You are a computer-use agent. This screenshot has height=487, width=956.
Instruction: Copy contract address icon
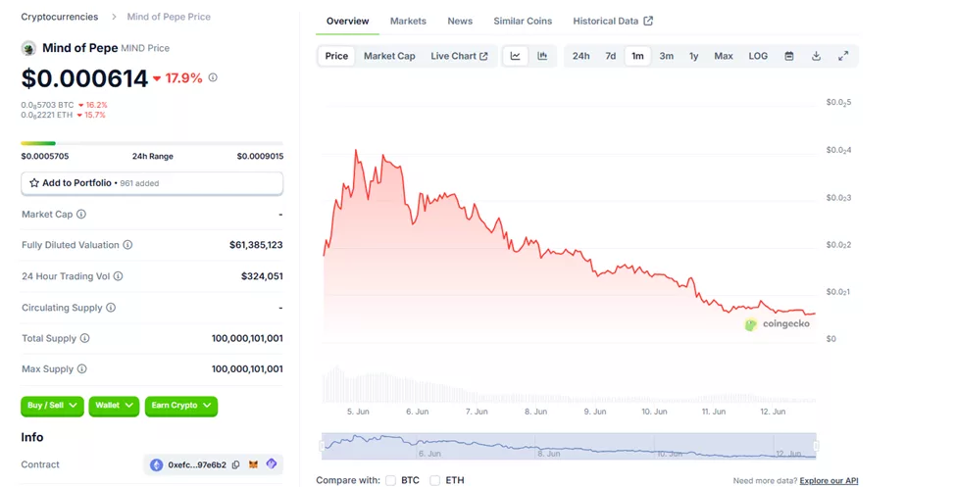pyautogui.click(x=236, y=464)
